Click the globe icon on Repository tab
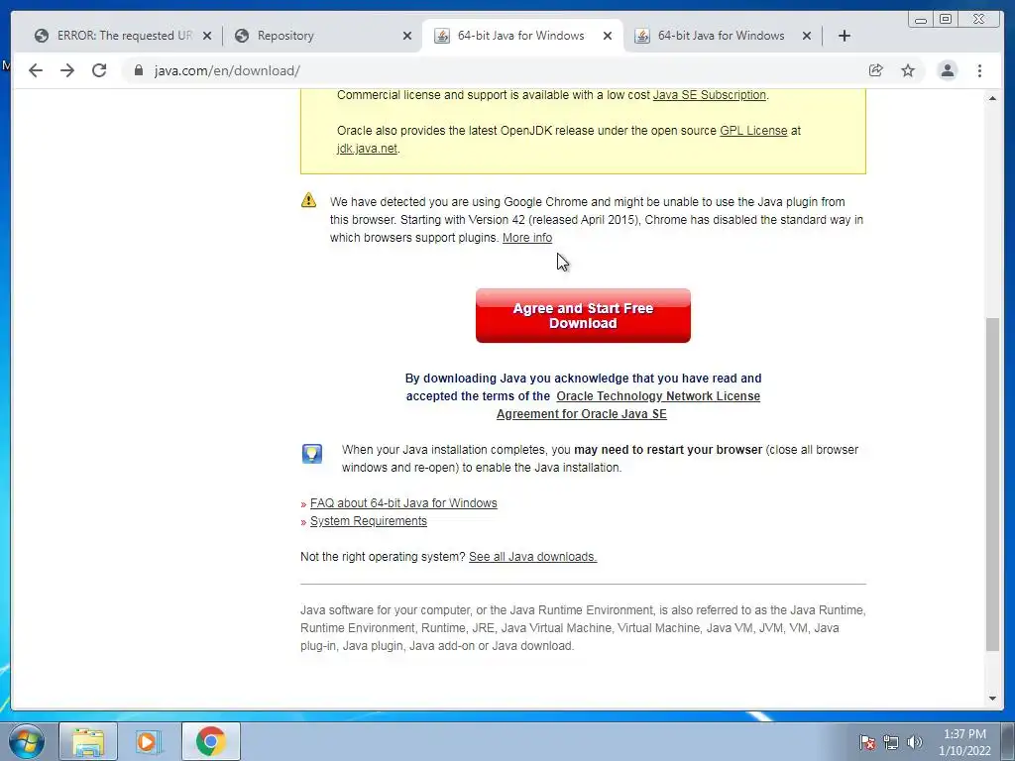 point(242,36)
